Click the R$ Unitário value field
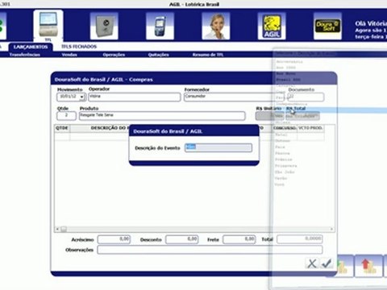This screenshot has height=290, width=387. click(269, 116)
